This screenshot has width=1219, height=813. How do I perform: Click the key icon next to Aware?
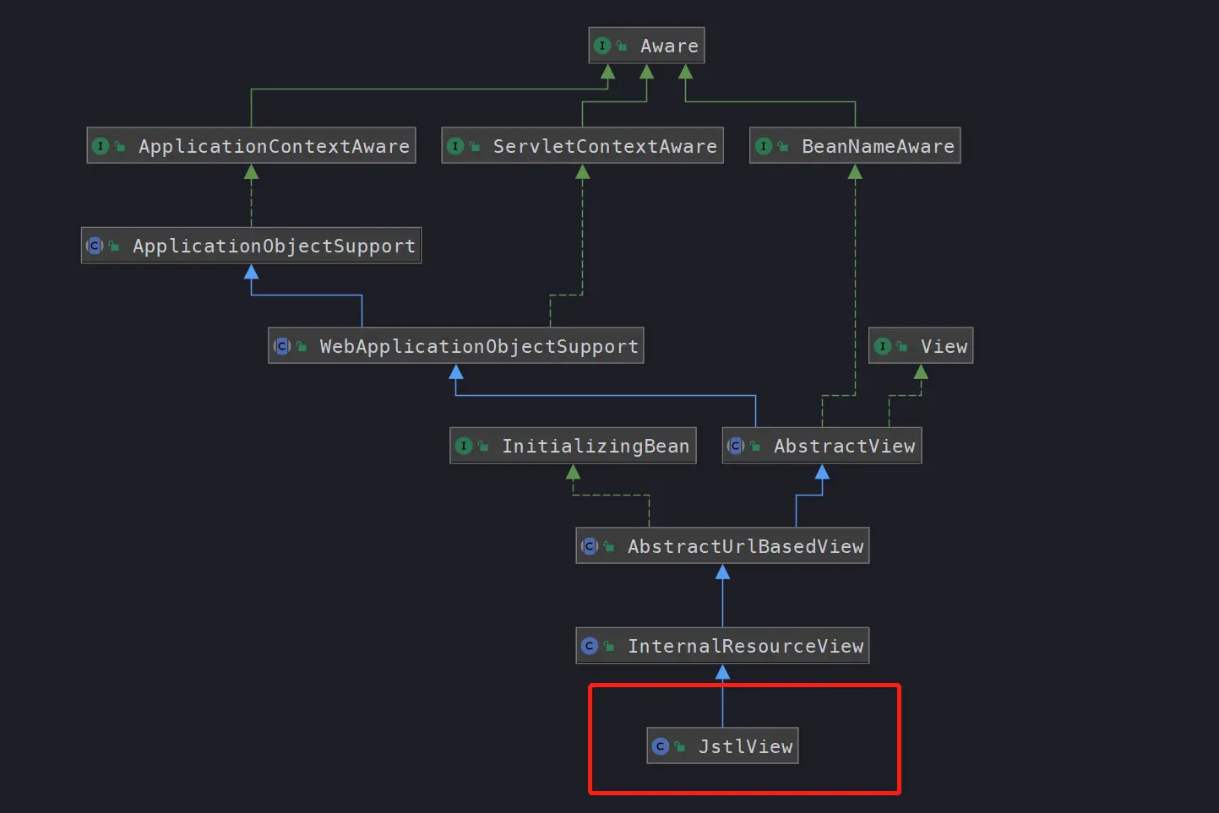pyautogui.click(x=623, y=46)
